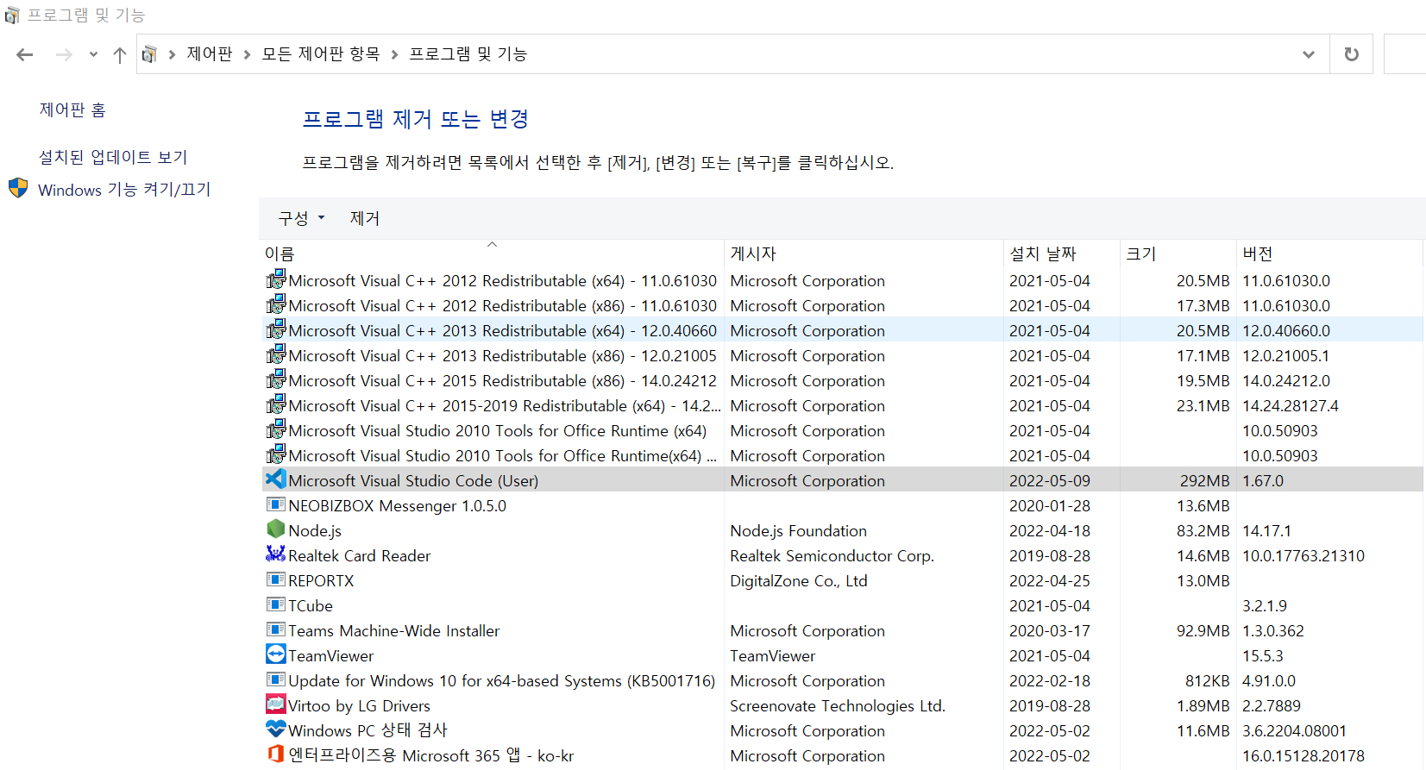
Task: Sort by 게시자 column header
Action: tap(864, 254)
